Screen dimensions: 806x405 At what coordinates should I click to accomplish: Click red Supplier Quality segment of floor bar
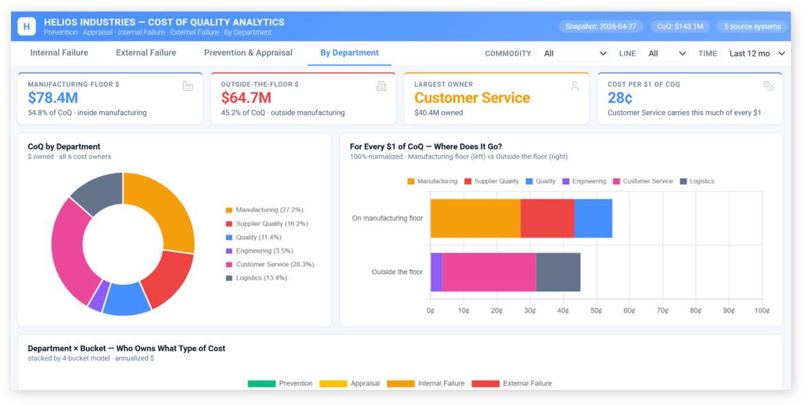pos(547,218)
